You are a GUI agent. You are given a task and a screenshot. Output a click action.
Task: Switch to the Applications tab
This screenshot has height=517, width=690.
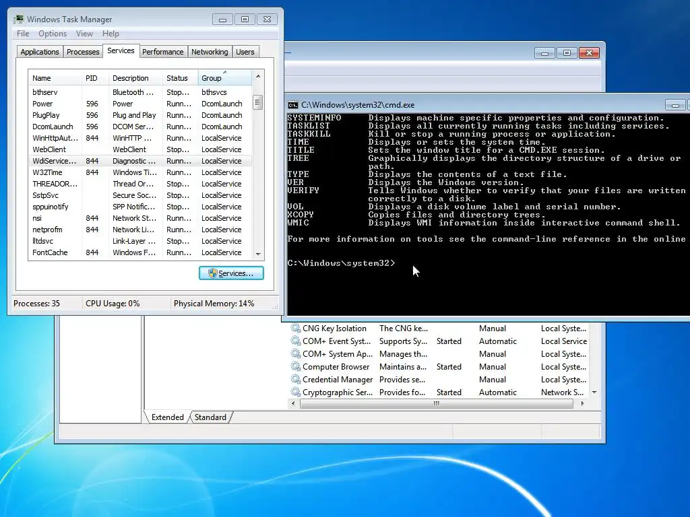[40, 52]
